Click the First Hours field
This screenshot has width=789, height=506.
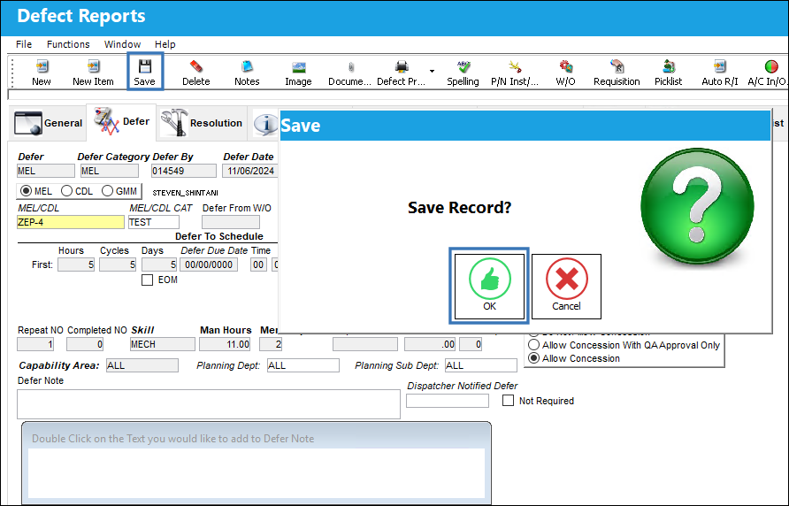point(76,264)
